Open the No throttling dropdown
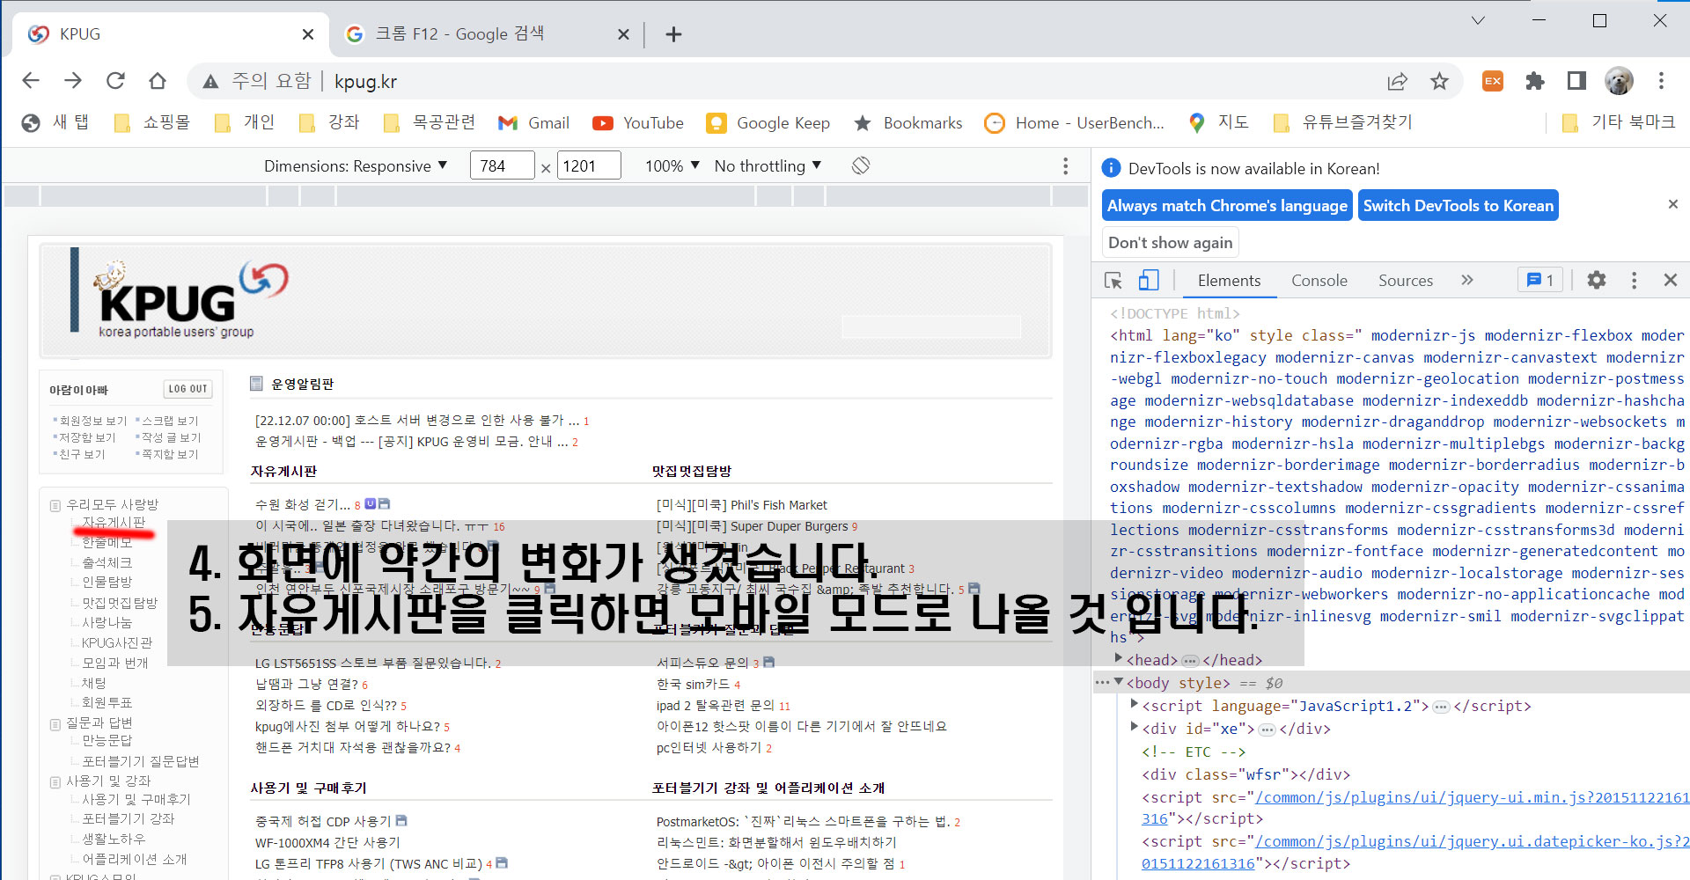Image resolution: width=1690 pixels, height=880 pixels. (x=768, y=165)
